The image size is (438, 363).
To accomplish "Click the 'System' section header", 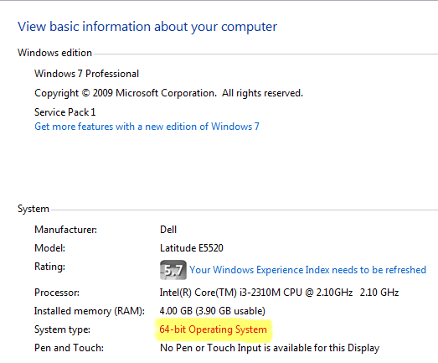I will 33,209.
